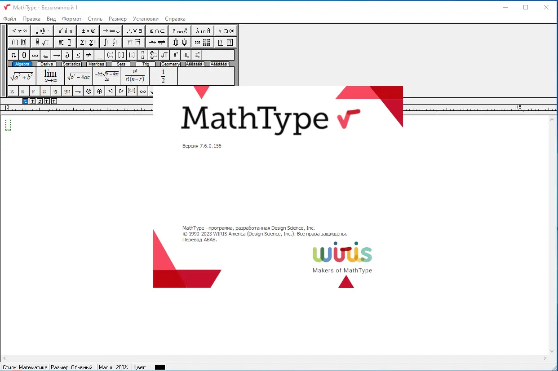Select the pi symbol in the symbol bar
Image resolution: width=558 pixels, height=371 pixels.
(13, 55)
